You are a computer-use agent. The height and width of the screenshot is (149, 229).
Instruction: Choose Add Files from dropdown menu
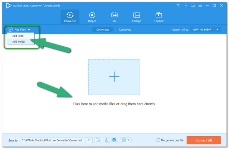click(x=20, y=36)
